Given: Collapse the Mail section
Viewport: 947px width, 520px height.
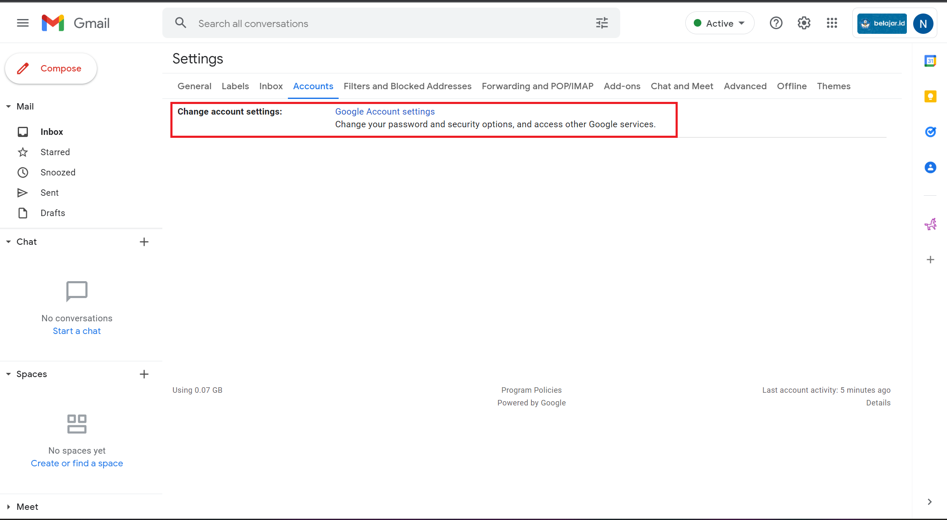Looking at the screenshot, I should (8, 107).
